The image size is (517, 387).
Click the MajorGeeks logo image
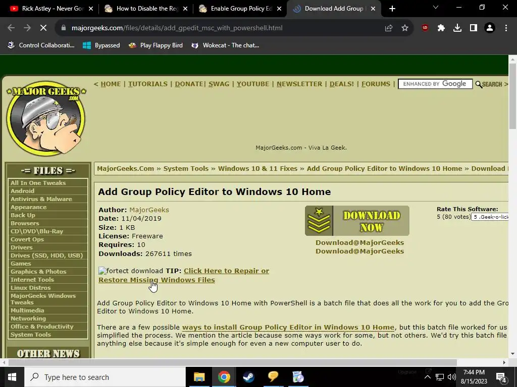click(x=46, y=118)
